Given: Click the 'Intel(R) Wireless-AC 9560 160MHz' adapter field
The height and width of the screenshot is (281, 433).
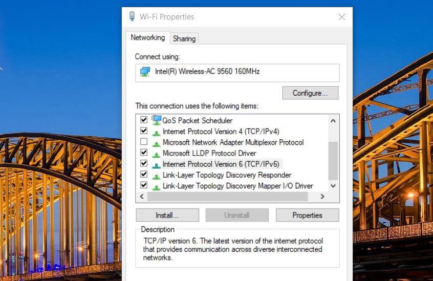Looking at the screenshot, I should click(x=237, y=73).
